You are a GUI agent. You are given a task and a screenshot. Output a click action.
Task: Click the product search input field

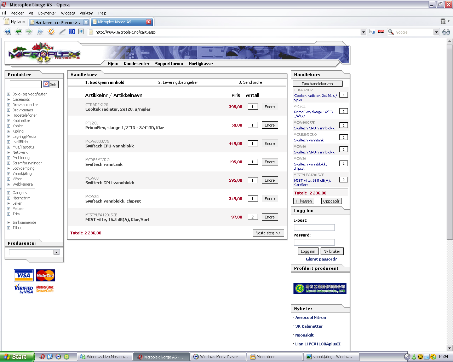coord(26,84)
